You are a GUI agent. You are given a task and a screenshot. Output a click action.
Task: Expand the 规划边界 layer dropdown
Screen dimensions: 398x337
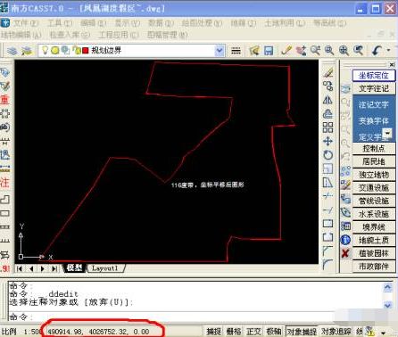(x=220, y=51)
